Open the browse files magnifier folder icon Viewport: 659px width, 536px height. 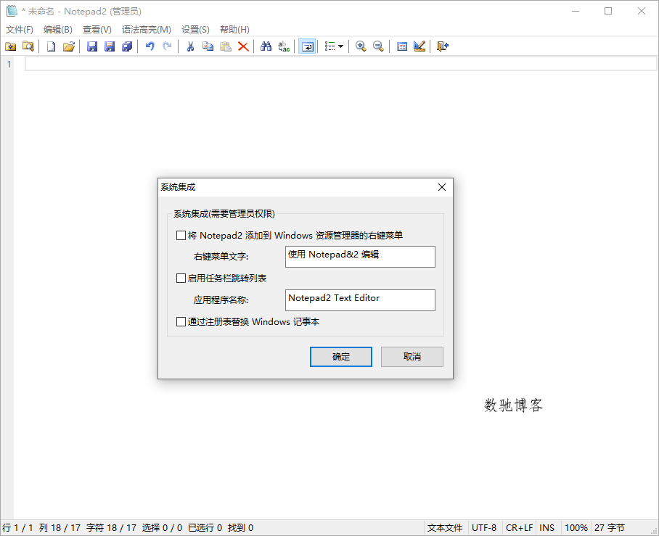click(28, 46)
